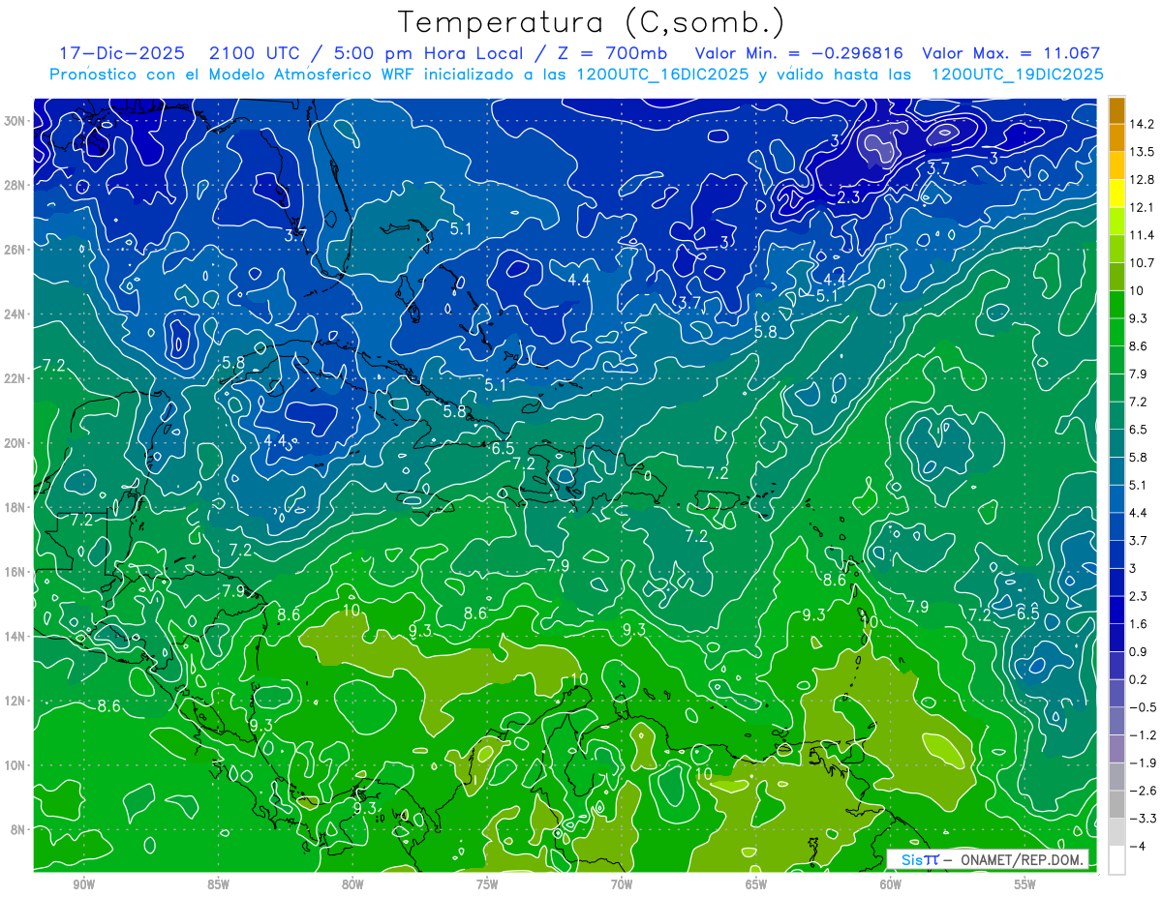
Task: Click the white swatch at the colorbar bottom
Action: point(1116,859)
